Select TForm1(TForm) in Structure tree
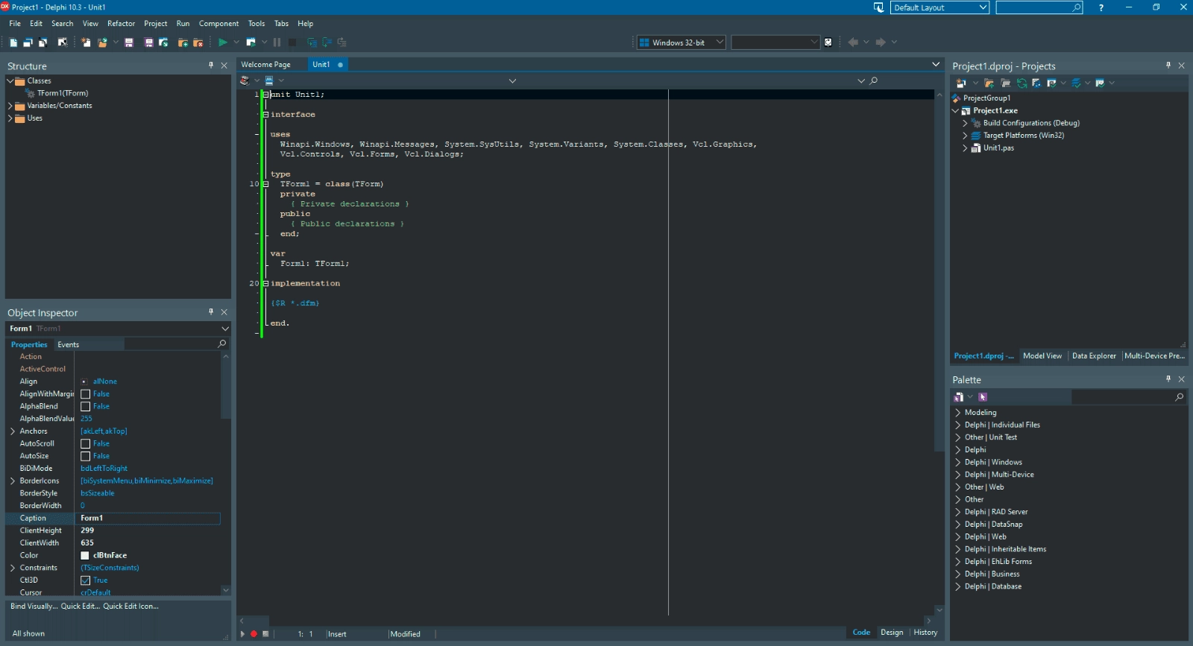The width and height of the screenshot is (1193, 646). point(63,93)
